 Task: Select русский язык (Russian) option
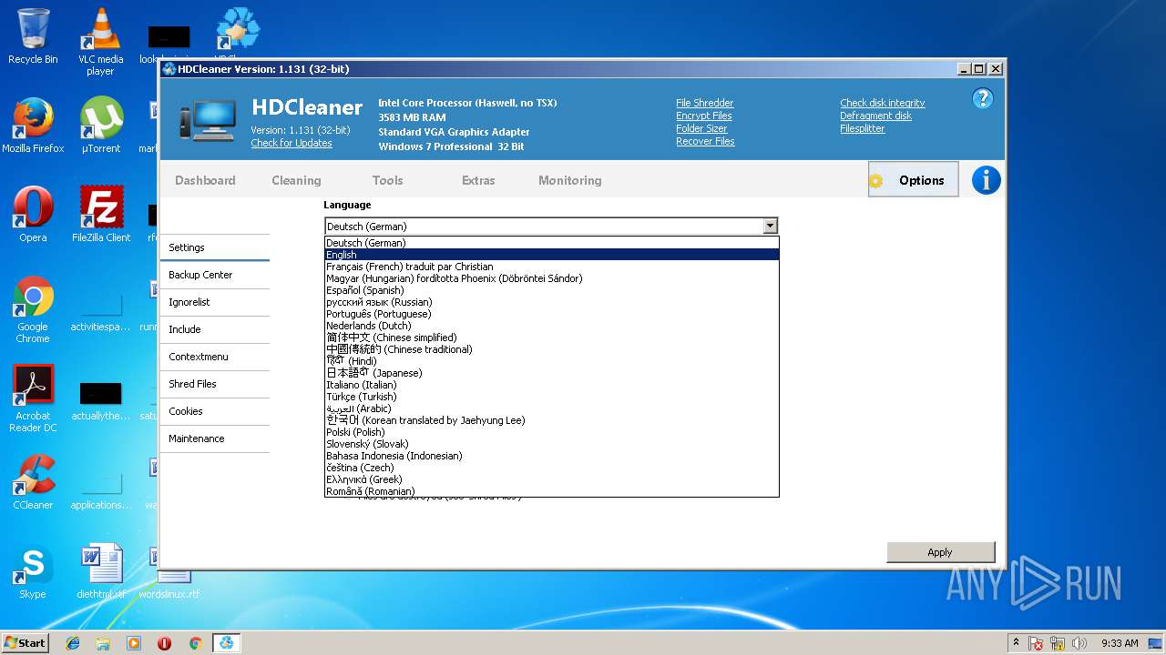551,302
